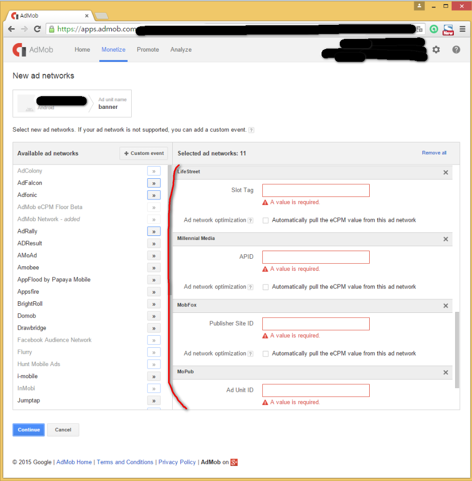Focus the MobFox Publisher Site ID field
The image size is (472, 481).
coord(316,324)
